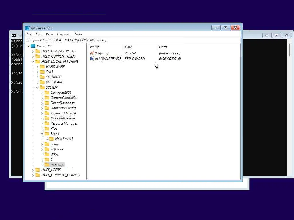The width and height of the screenshot is (294, 220).
Task: Click the HARDWARE folder icon
Action: pyautogui.click(x=42, y=67)
